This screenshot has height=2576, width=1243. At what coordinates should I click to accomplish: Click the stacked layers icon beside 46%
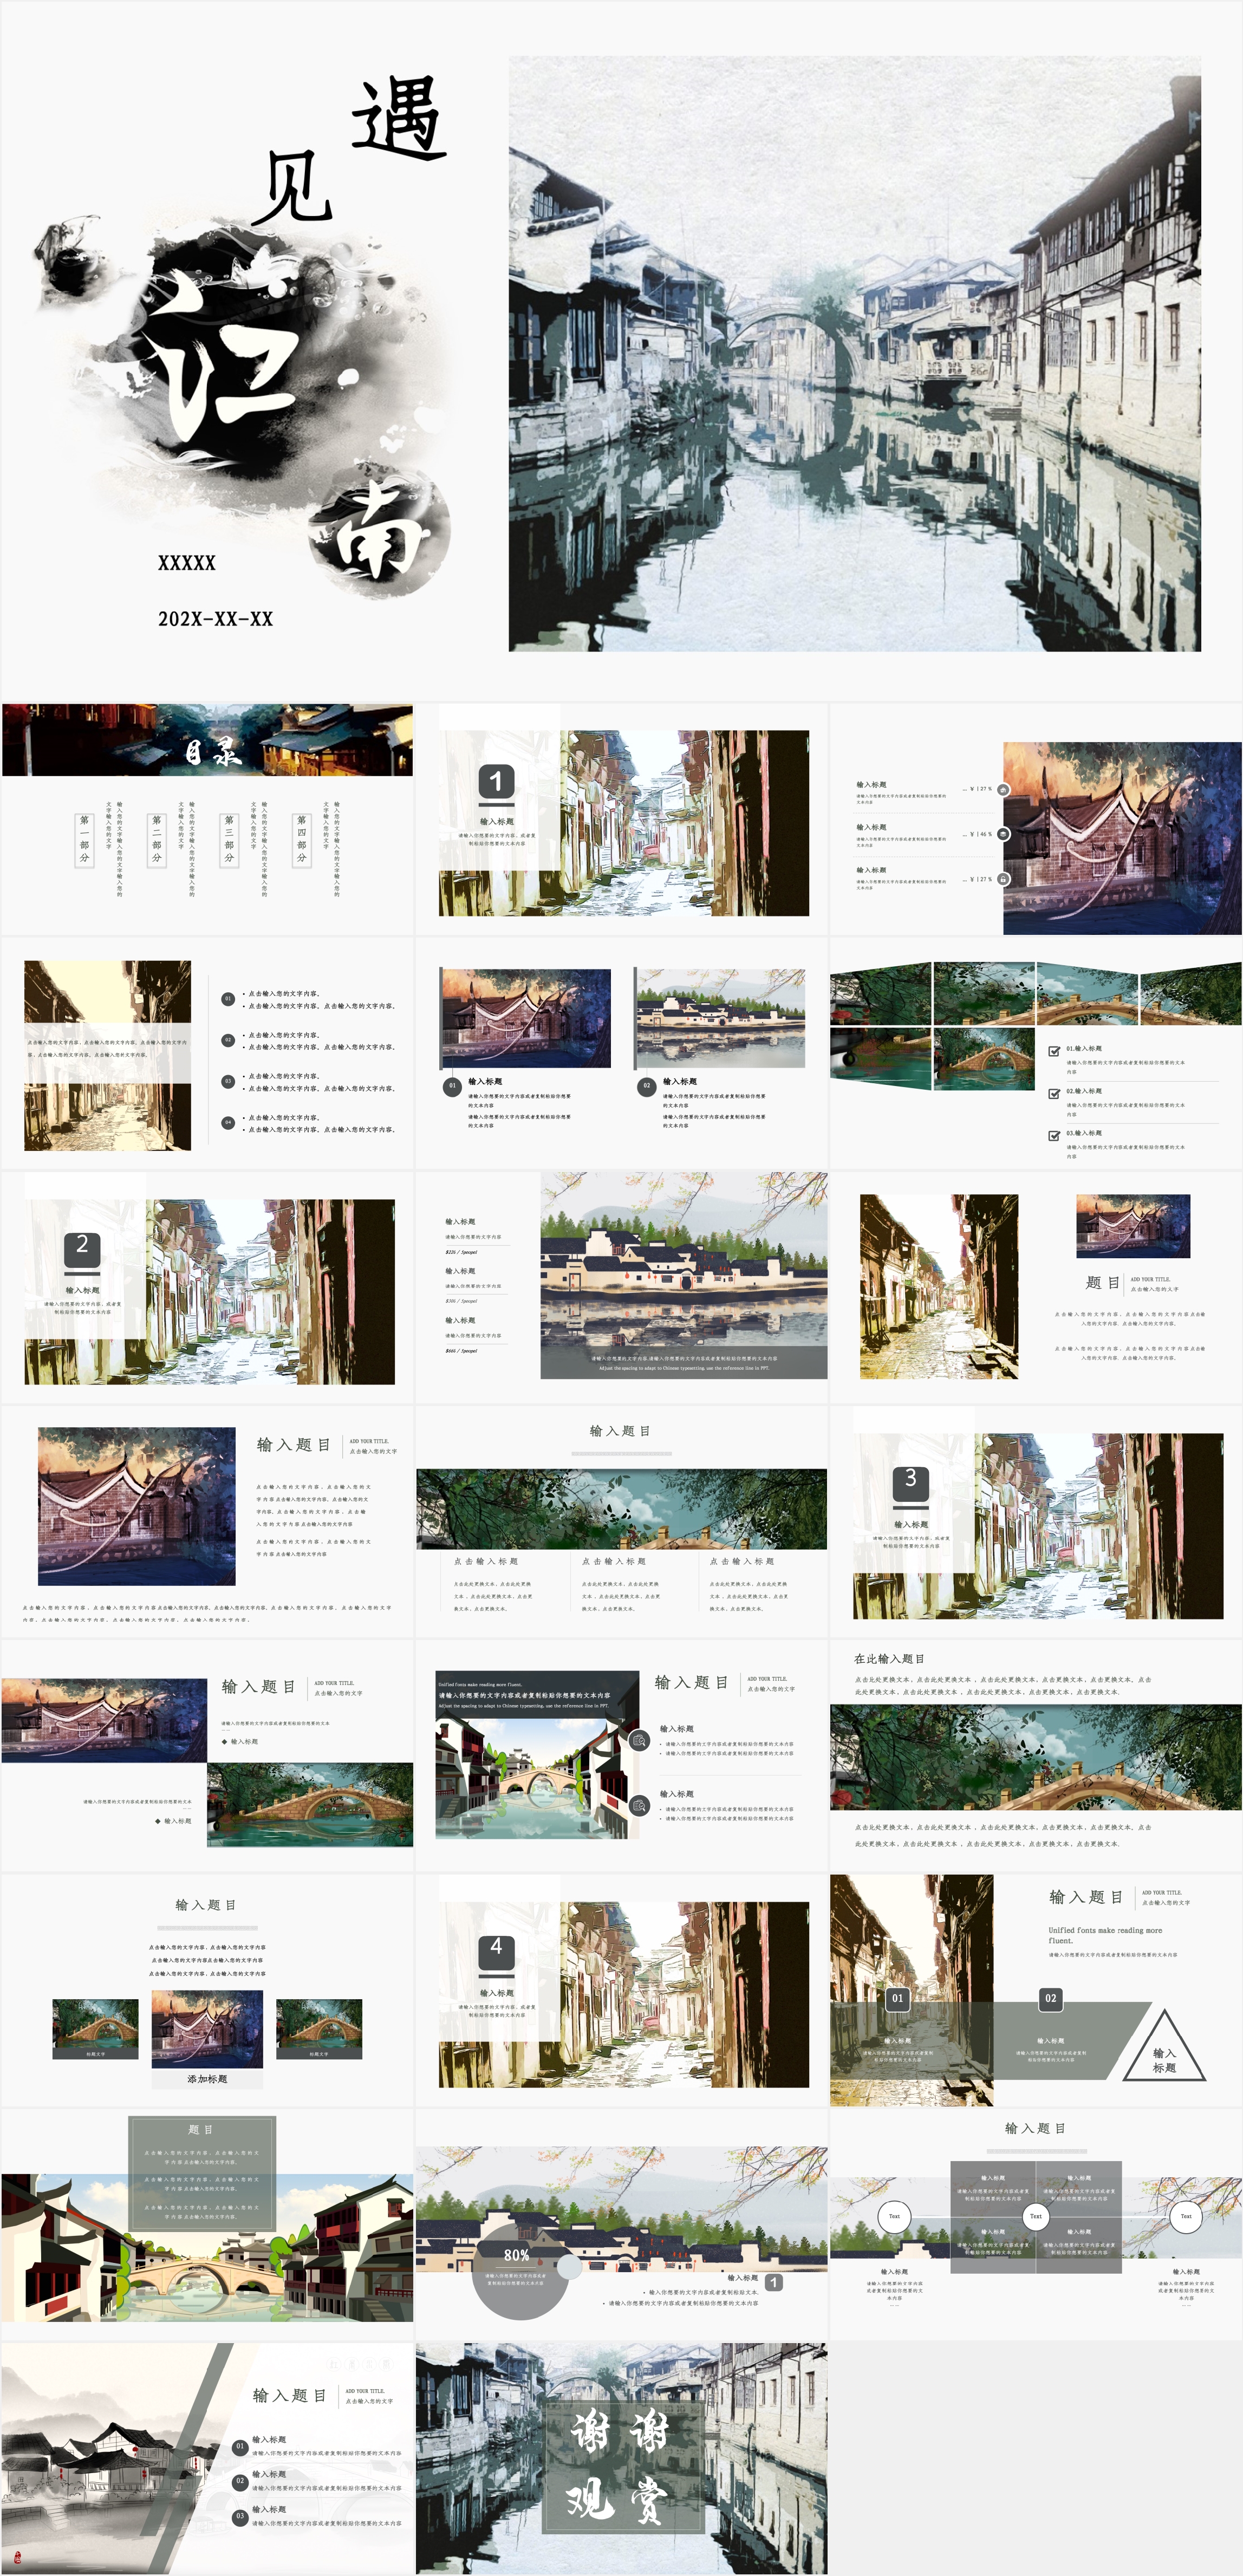click(1003, 834)
